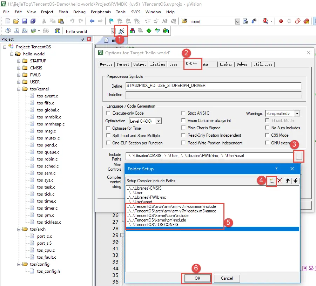The width and height of the screenshot is (316, 286).
Task: Click the red Delete path icon
Action: (x=280, y=181)
